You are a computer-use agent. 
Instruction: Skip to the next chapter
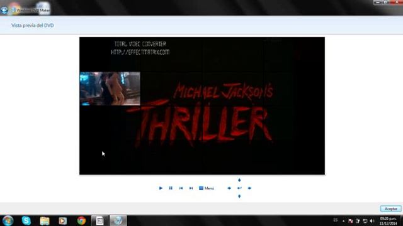[191, 188]
